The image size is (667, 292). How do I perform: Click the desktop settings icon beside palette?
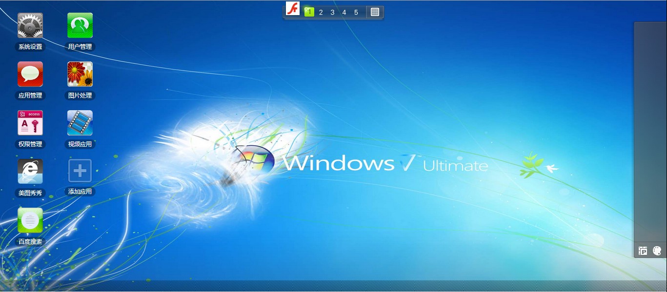click(643, 251)
